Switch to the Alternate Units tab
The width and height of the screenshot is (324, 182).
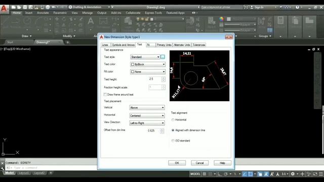pos(182,45)
